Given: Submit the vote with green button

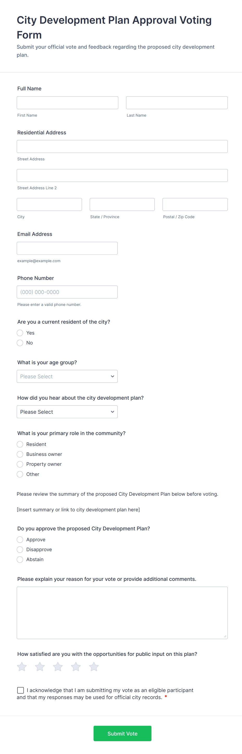Looking at the screenshot, I should pos(122,733).
